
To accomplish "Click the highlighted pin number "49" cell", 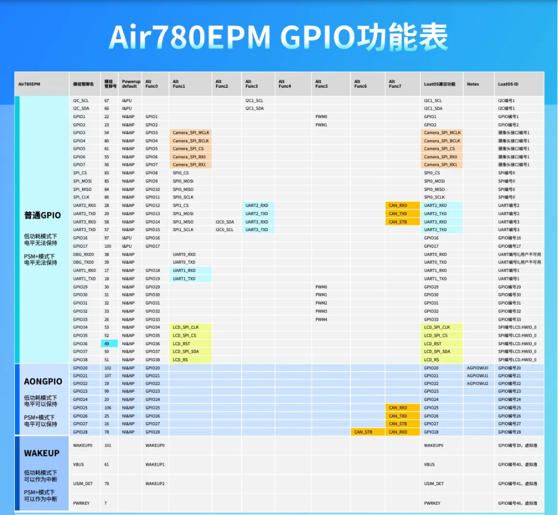I will tap(110, 344).
